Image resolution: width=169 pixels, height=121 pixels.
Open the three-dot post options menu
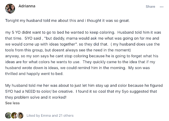point(161,7)
